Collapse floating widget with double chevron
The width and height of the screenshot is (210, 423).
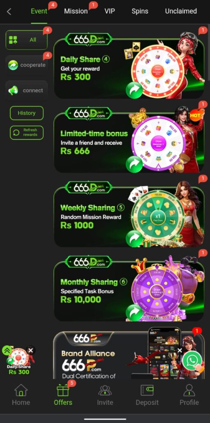(x=7, y=350)
